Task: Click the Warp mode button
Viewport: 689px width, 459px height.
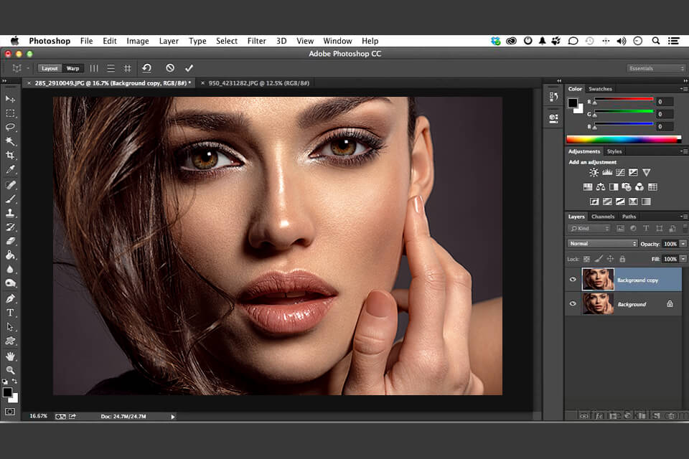Action: click(x=72, y=68)
